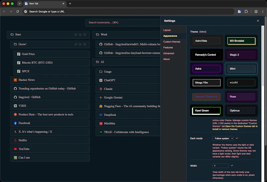Switch to Custom themes section
Screen dimensions: 267x182
tap(172, 42)
